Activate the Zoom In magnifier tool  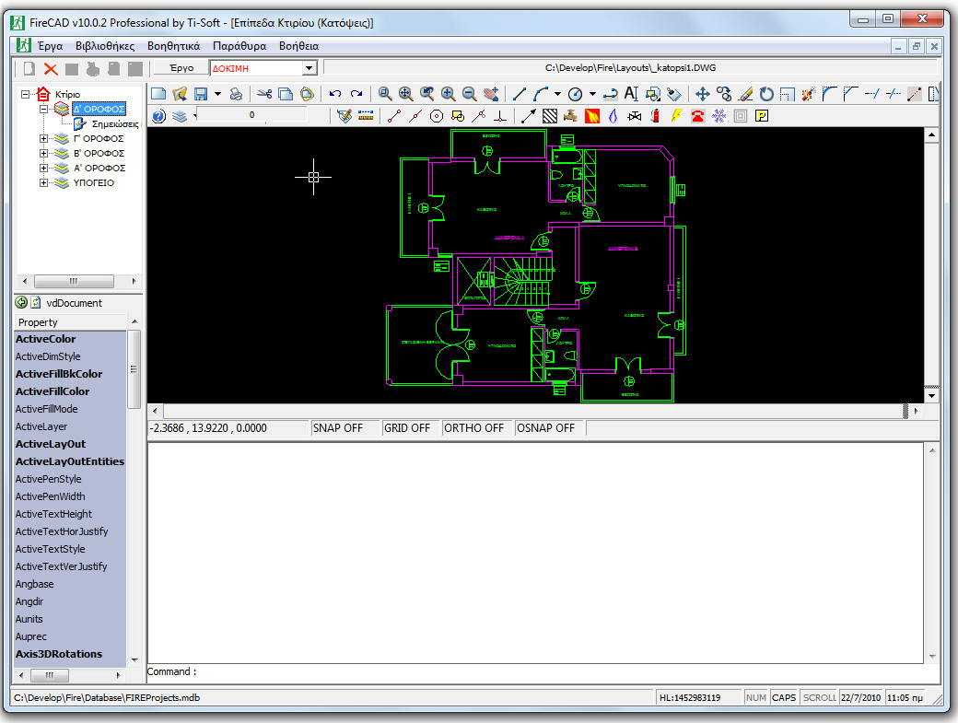click(447, 93)
